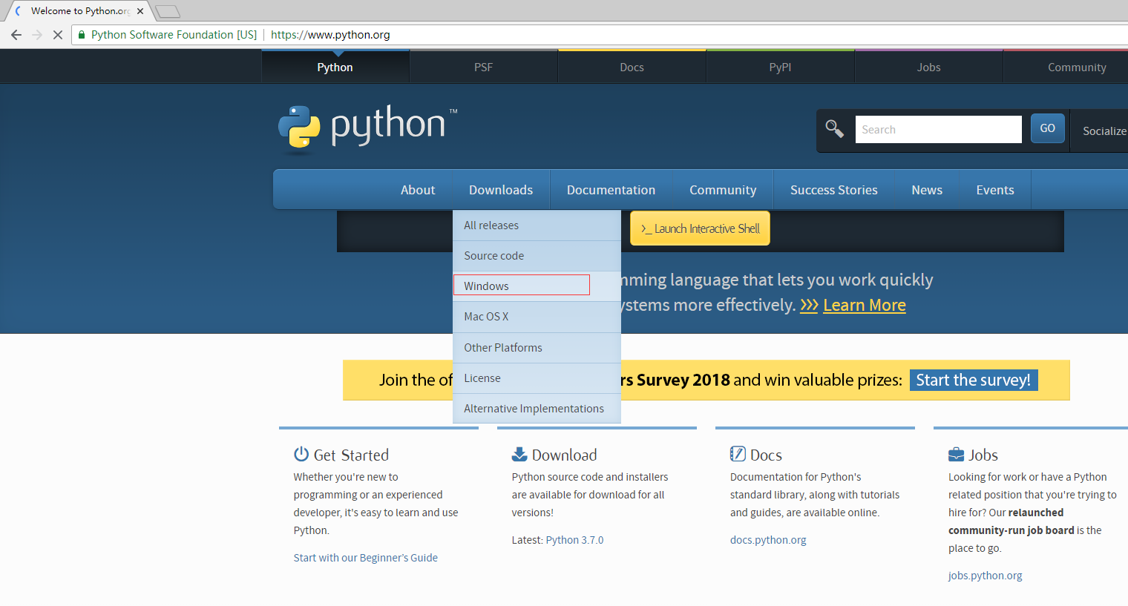Open the Documentation navigation menu

[x=611, y=190]
